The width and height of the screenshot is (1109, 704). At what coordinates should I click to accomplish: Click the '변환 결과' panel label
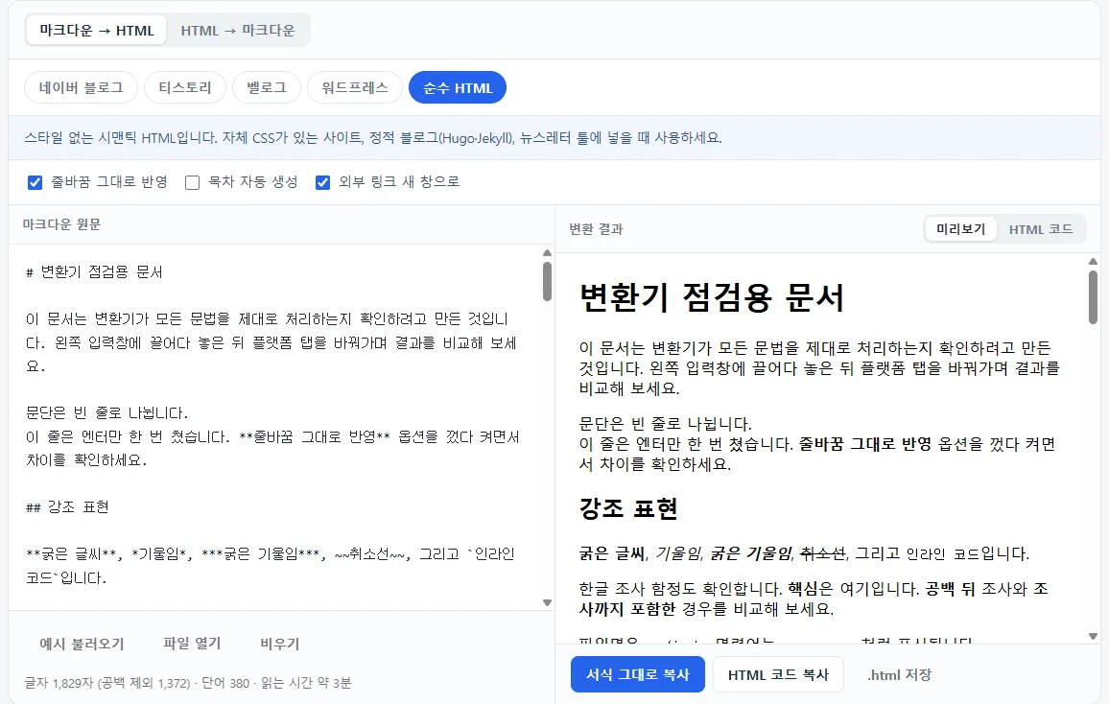596,229
